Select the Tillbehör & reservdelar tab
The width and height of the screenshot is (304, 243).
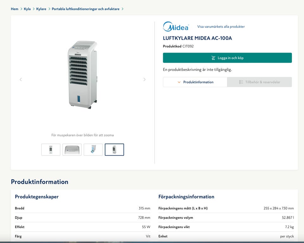click(259, 82)
